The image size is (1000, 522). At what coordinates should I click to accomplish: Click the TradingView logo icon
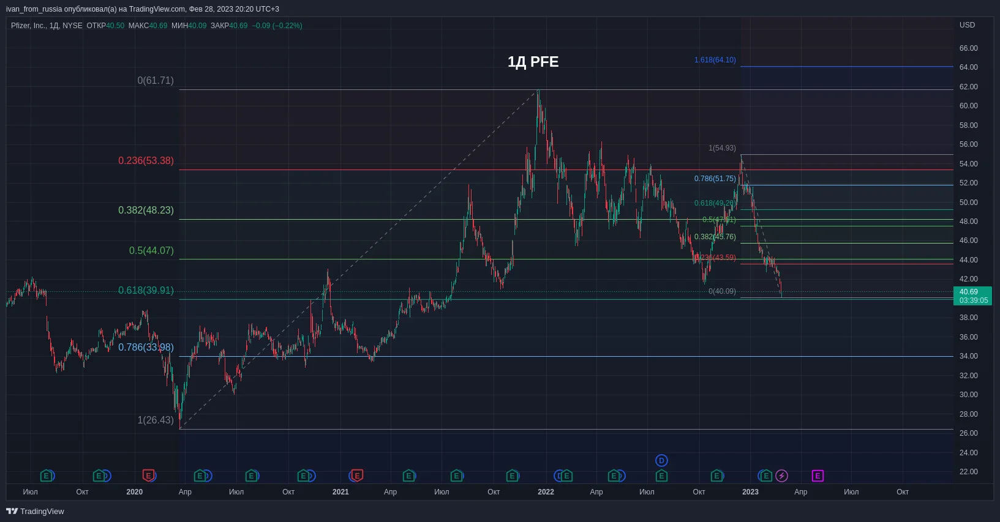(12, 511)
